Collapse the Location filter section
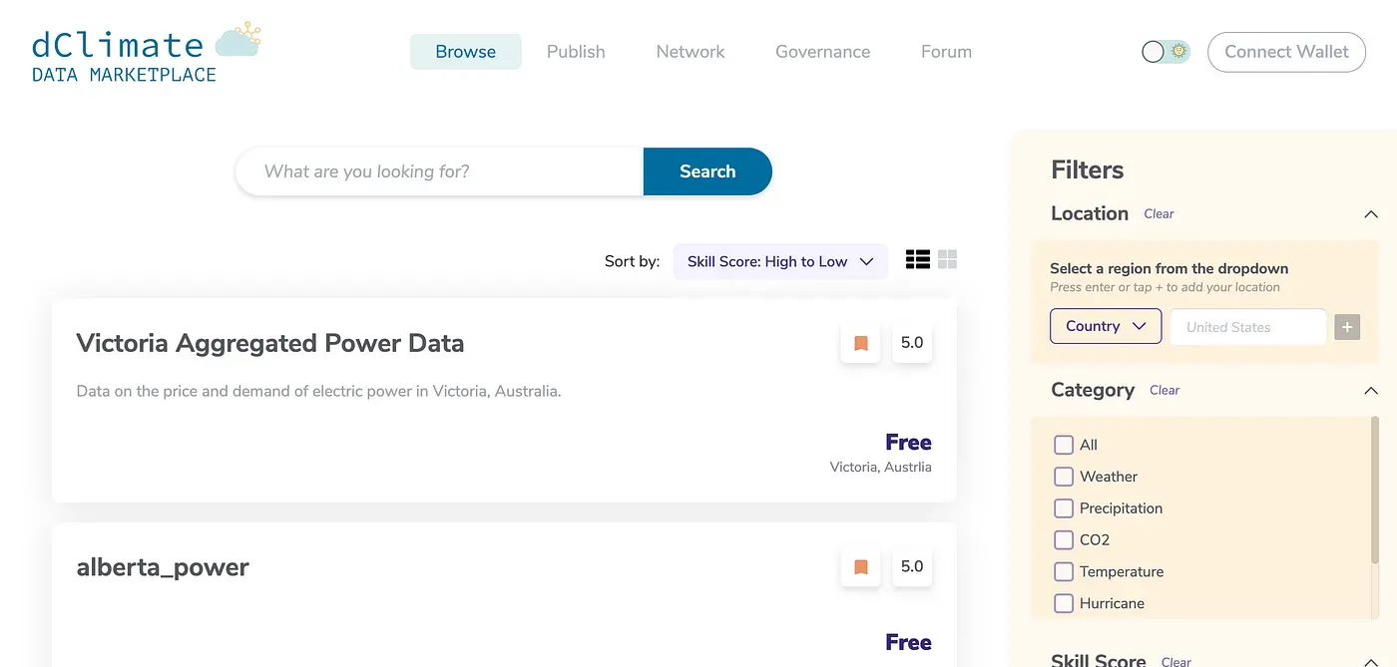The width and height of the screenshot is (1397, 667). (x=1371, y=214)
